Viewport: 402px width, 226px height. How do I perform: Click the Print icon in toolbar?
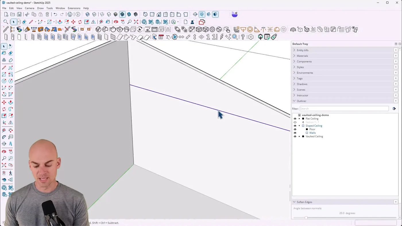70,14
